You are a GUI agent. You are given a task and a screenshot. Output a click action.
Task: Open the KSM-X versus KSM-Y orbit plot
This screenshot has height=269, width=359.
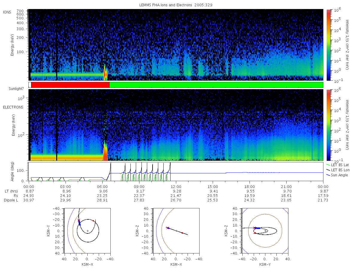click(87, 231)
